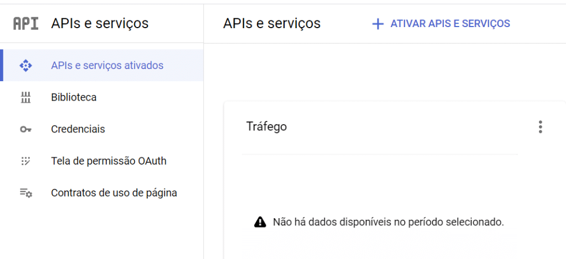The width and height of the screenshot is (566, 259).
Task: Click the APIs e serviços ativados diamond icon
Action: pyautogui.click(x=25, y=66)
